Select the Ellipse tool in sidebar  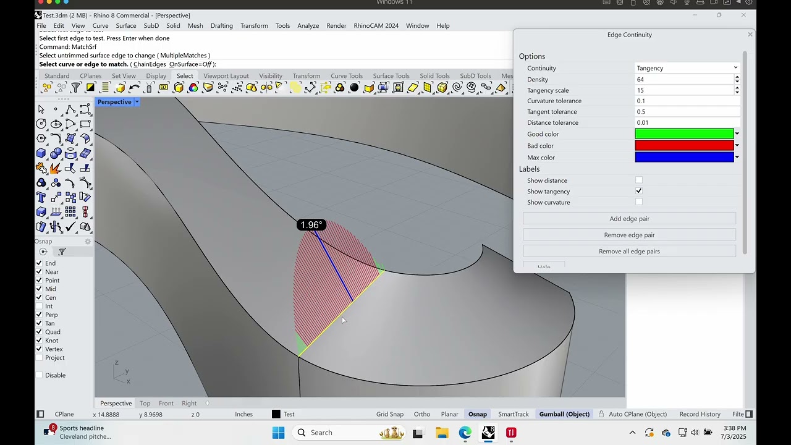(56, 124)
